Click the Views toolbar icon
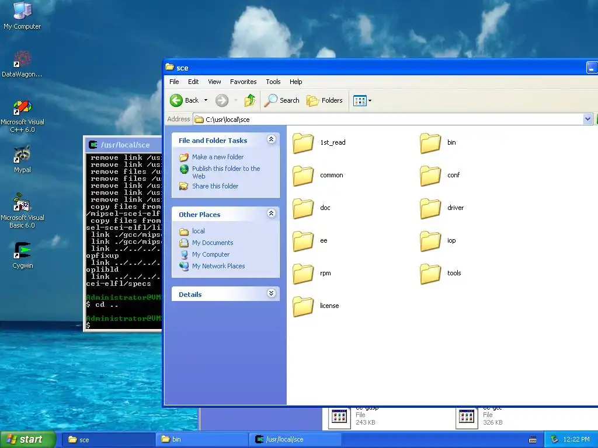Viewport: 598px width, 448px height. pyautogui.click(x=360, y=101)
